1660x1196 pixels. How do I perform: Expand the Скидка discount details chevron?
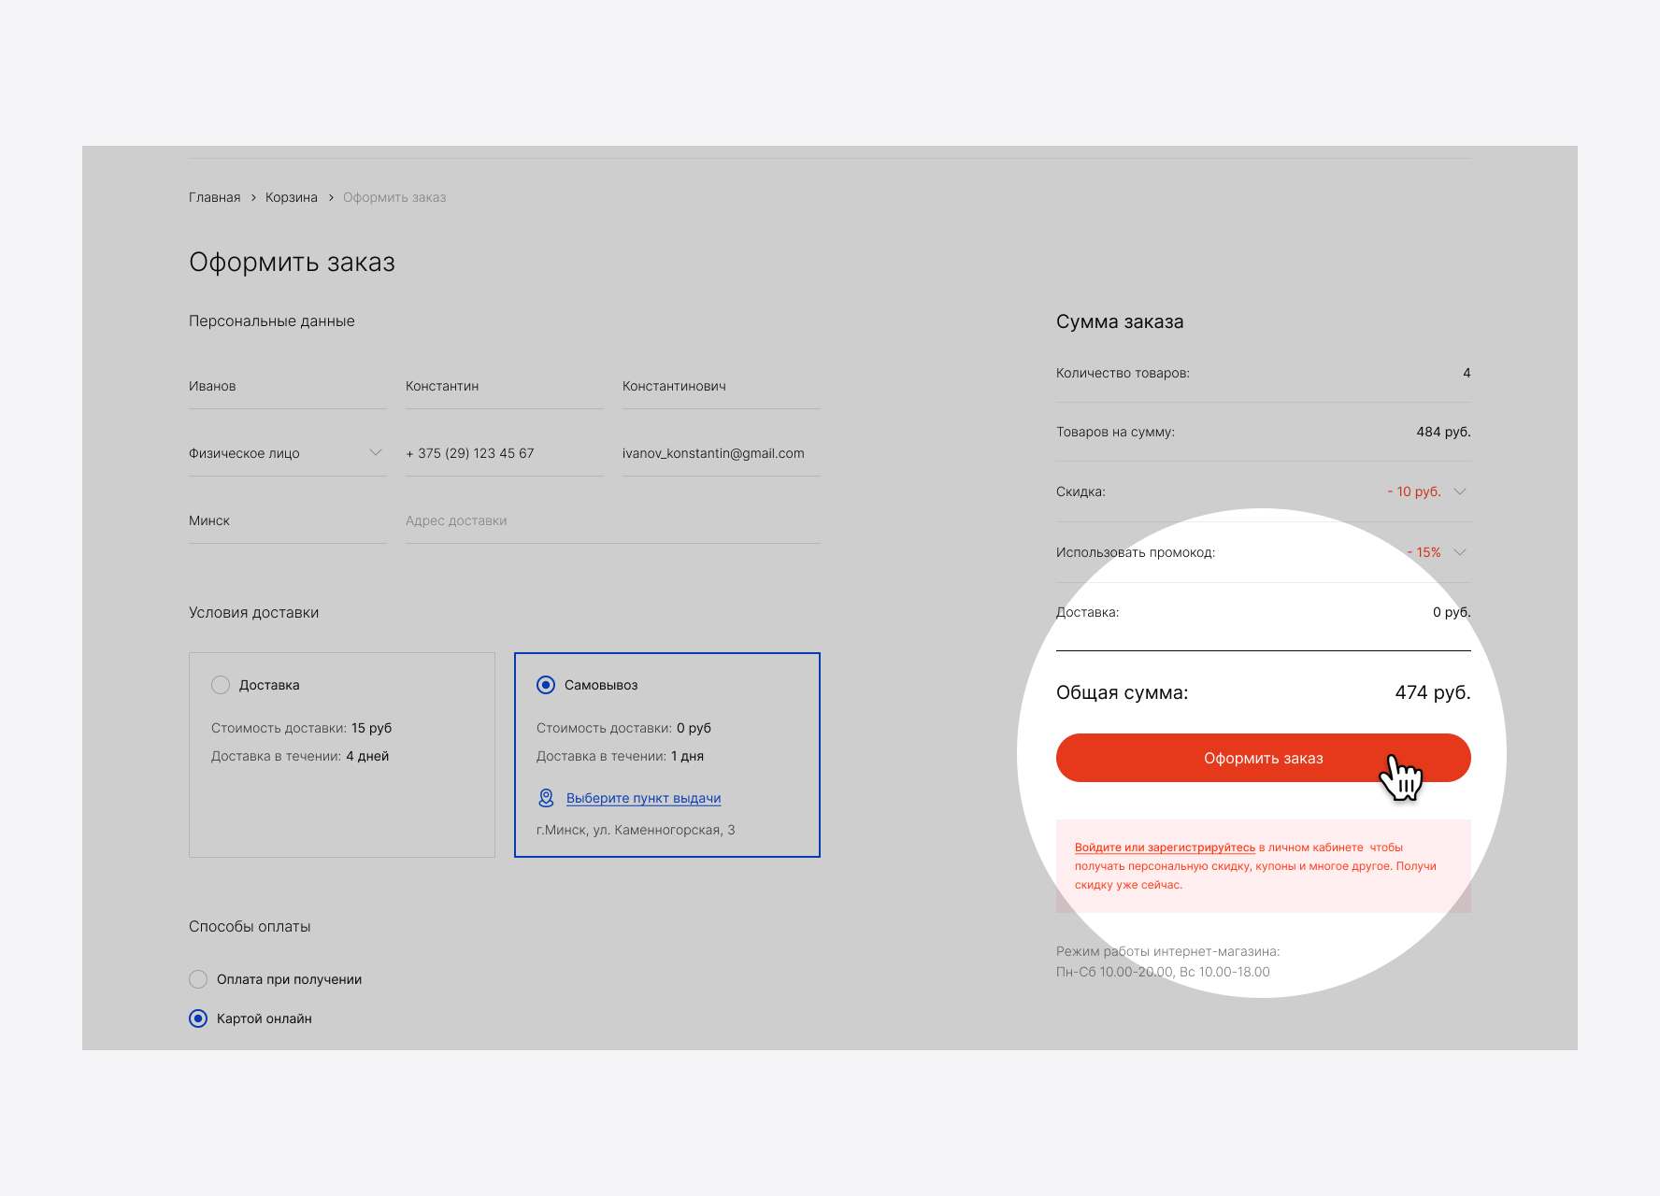pyautogui.click(x=1460, y=491)
